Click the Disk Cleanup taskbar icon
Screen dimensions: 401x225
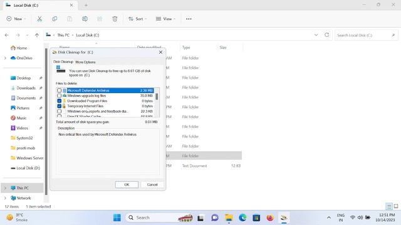[x=284, y=217]
